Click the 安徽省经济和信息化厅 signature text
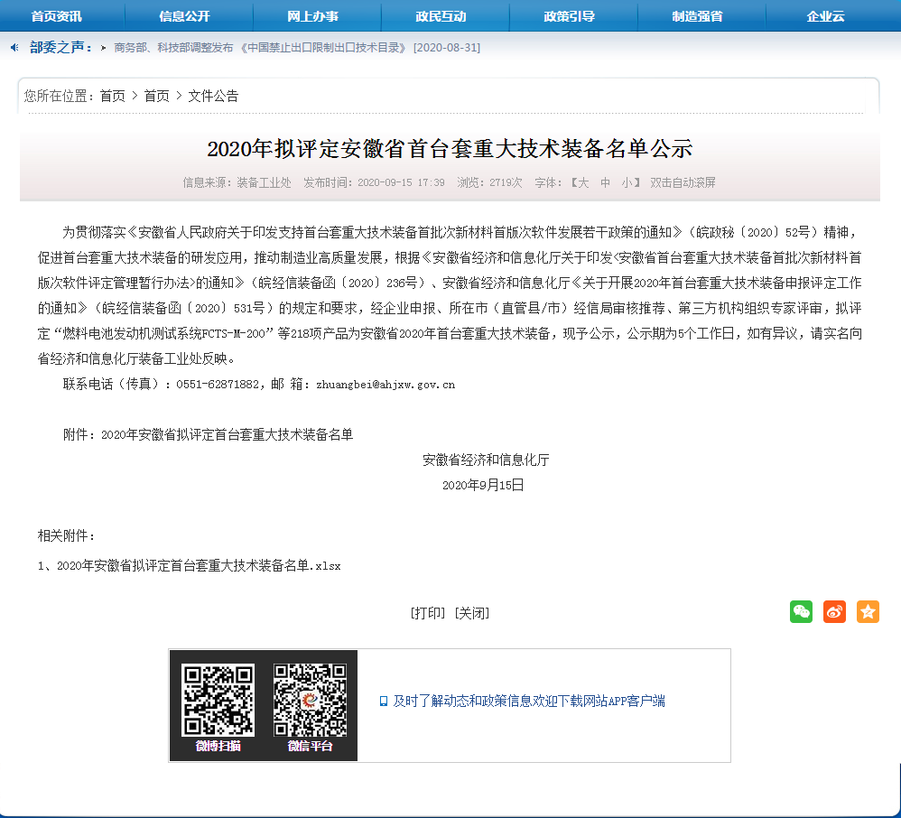 click(486, 460)
